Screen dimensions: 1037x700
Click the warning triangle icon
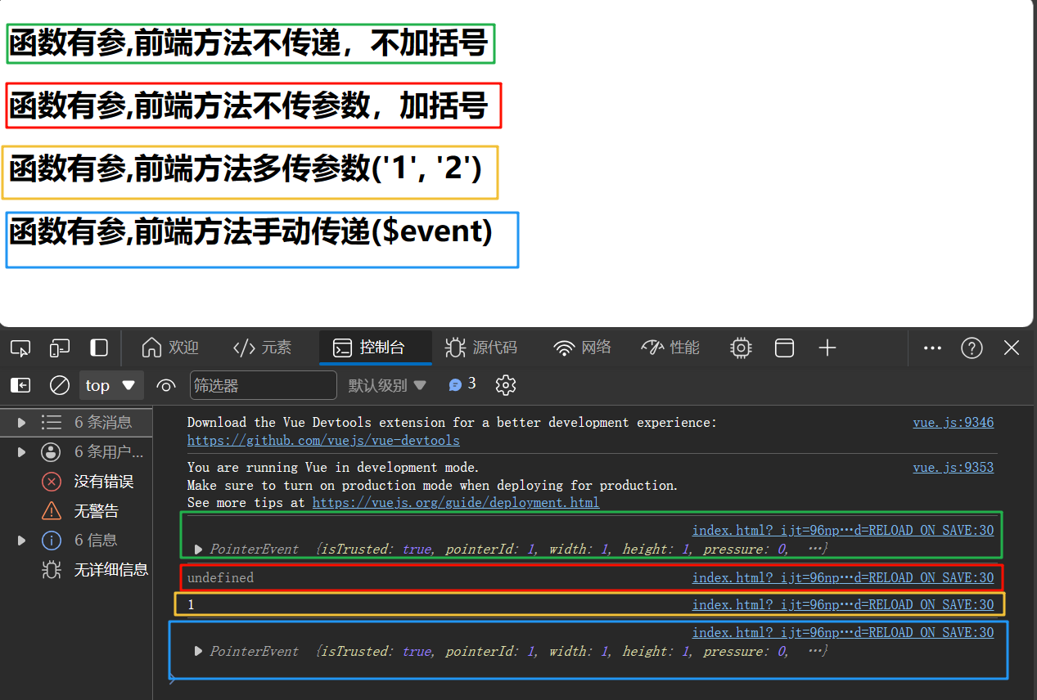click(x=52, y=511)
